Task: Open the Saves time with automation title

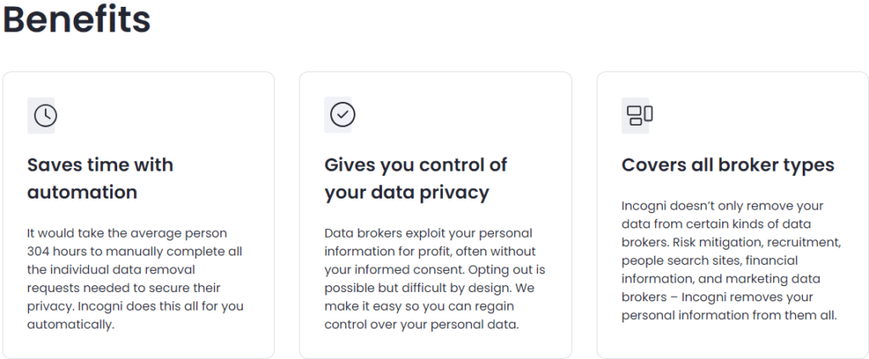Action: click(x=100, y=178)
